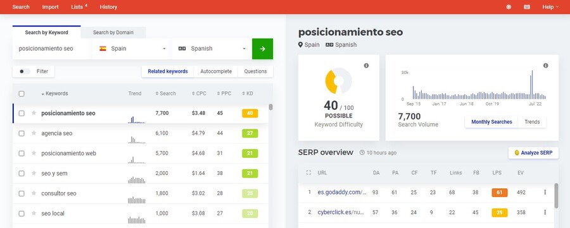Open the Spain country dropdown
The height and width of the screenshot is (228, 570).
coord(131,49)
